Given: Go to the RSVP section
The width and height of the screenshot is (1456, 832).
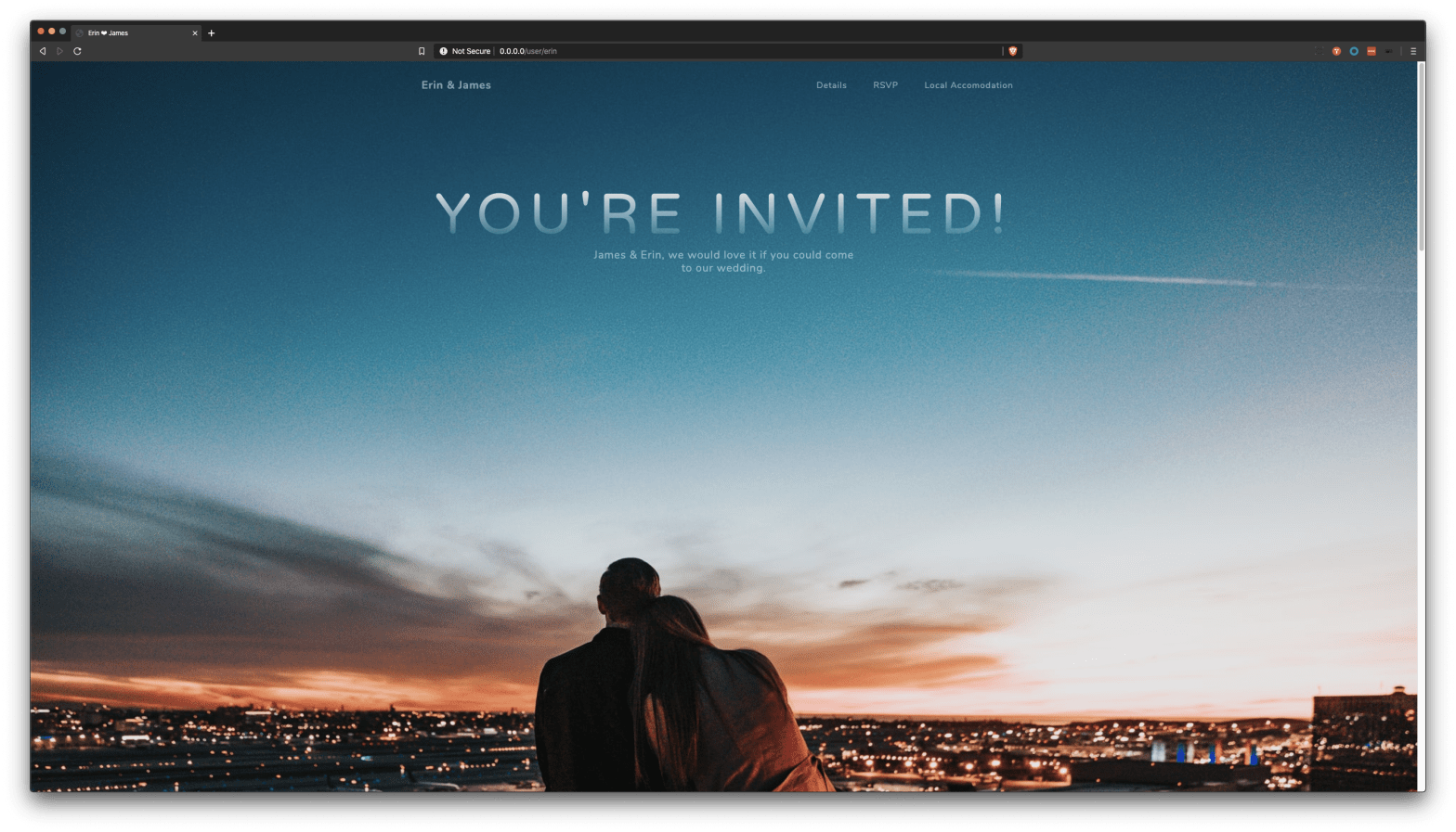Looking at the screenshot, I should [885, 85].
